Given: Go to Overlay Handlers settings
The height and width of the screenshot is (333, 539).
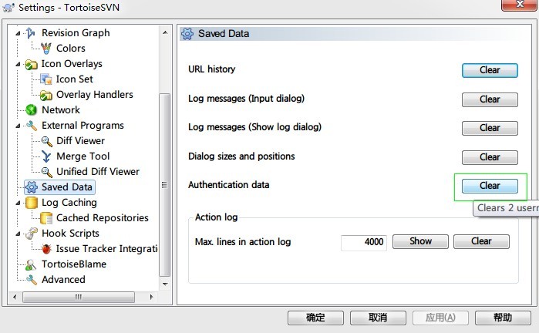Looking at the screenshot, I should click(x=95, y=95).
